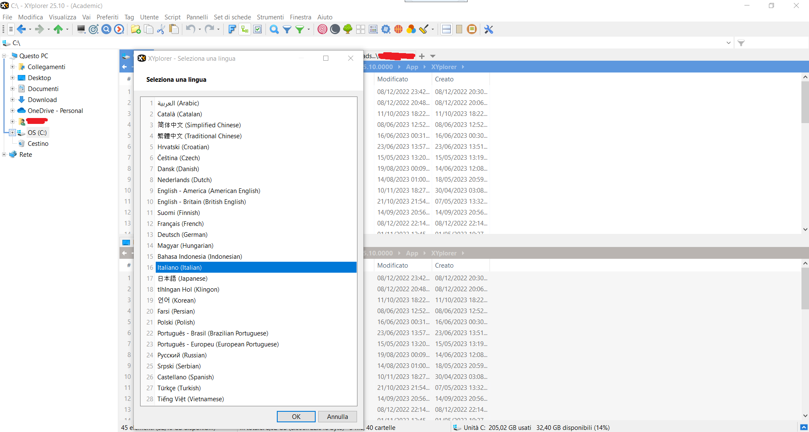Click the drives (computer) toolbar icon
The height and width of the screenshot is (432, 809).
[x=81, y=29]
